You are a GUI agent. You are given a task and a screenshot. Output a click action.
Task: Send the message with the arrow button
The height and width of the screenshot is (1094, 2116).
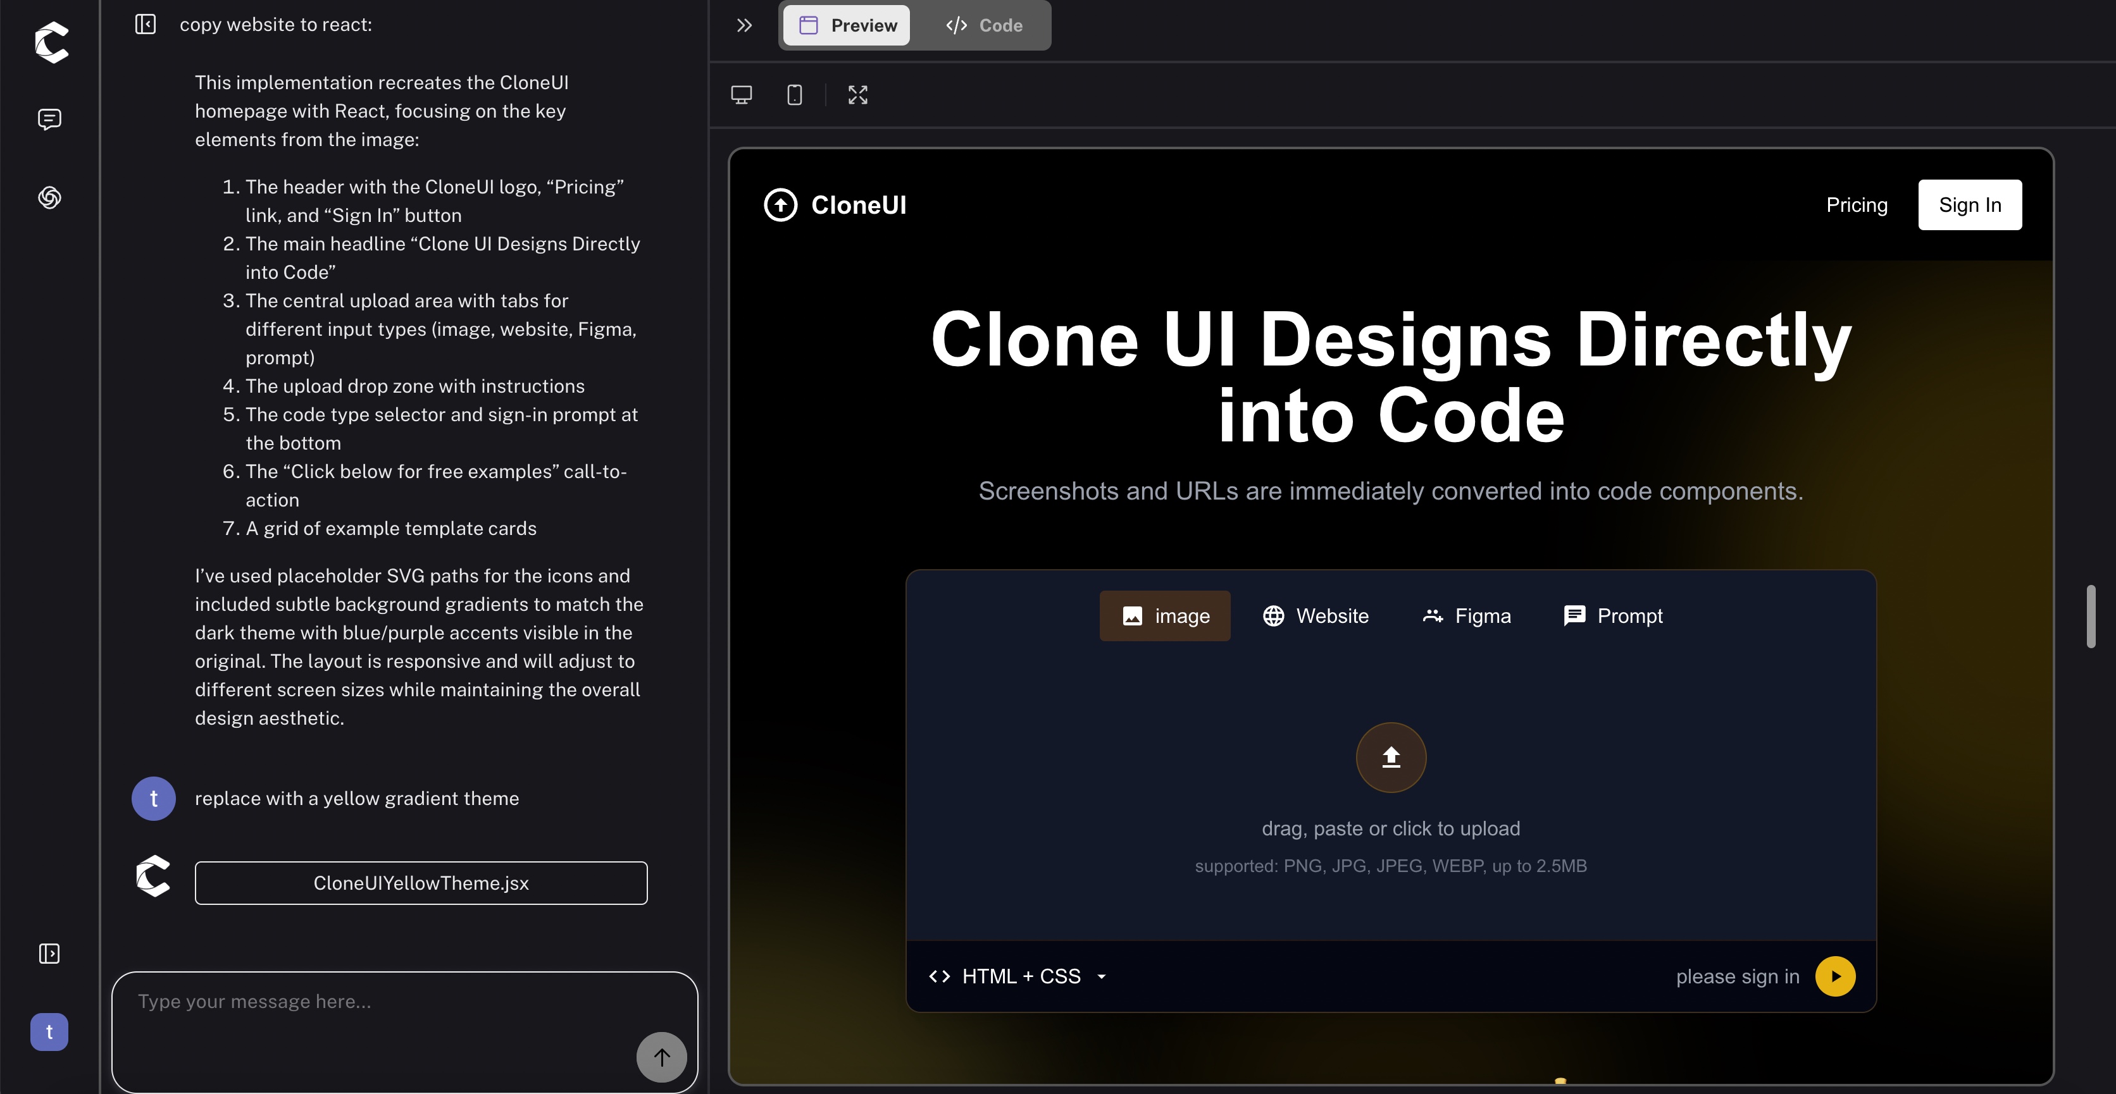tap(661, 1057)
